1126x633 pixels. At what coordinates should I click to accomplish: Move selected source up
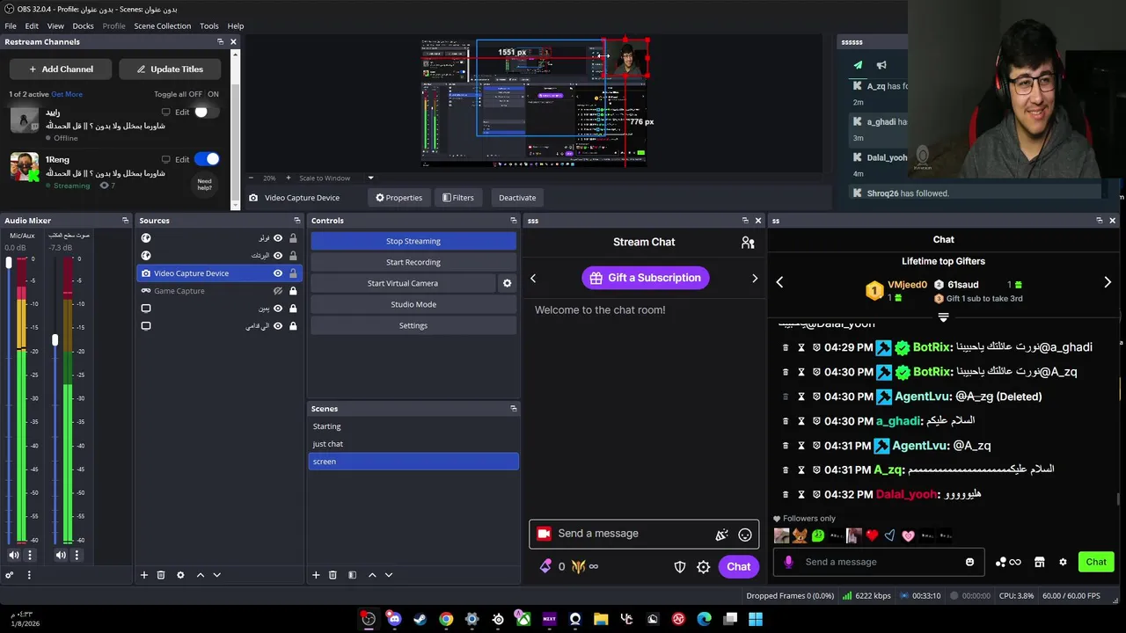point(201,575)
